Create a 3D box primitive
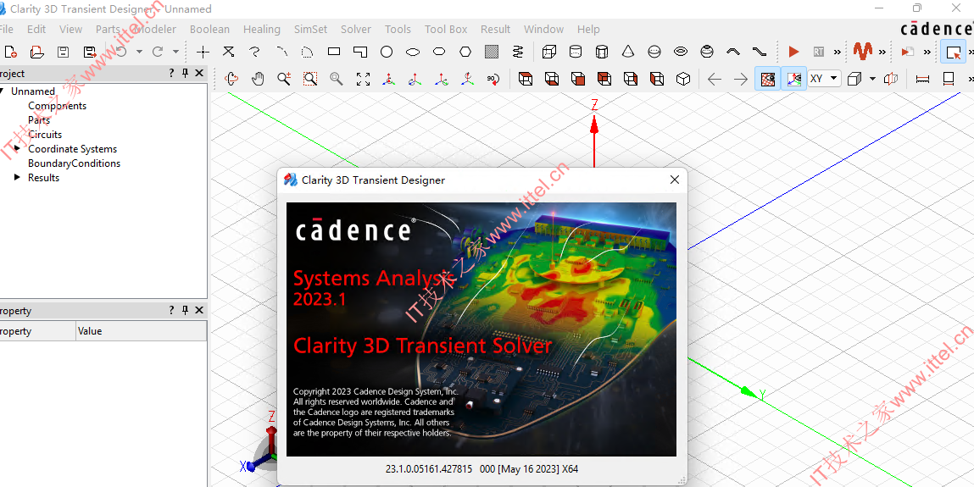This screenshot has height=487, width=974. pyautogui.click(x=548, y=53)
